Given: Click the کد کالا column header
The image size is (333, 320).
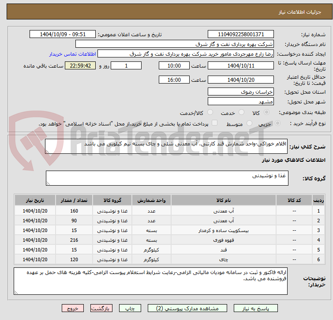Looking at the screenshot, I should pyautogui.click(x=294, y=200).
